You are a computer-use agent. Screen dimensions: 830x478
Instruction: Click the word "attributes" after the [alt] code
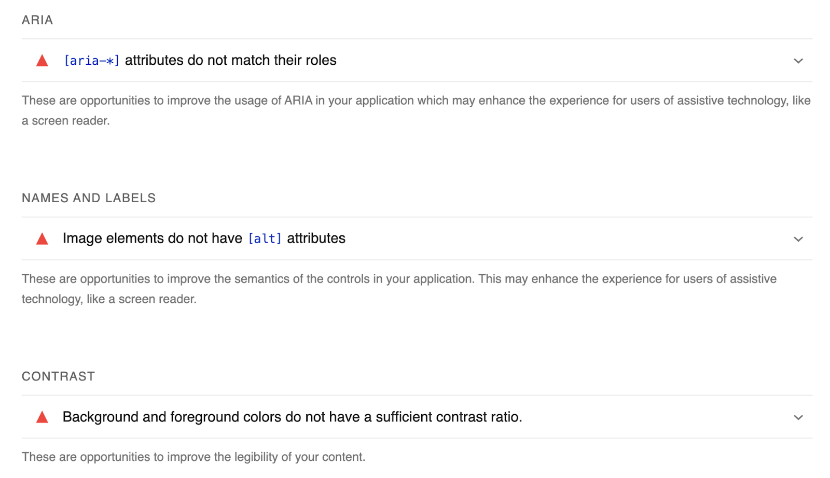tap(316, 238)
